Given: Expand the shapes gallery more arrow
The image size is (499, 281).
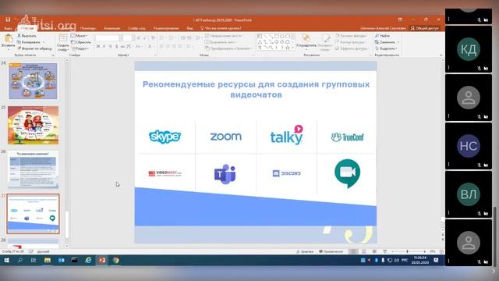Looking at the screenshot, I should [x=293, y=48].
